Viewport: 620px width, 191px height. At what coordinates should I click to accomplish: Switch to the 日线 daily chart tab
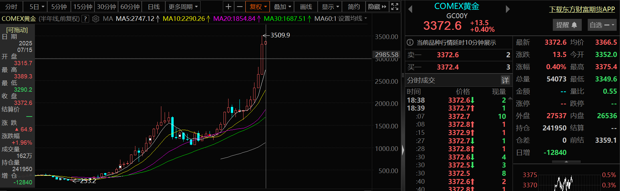pyautogui.click(x=154, y=7)
